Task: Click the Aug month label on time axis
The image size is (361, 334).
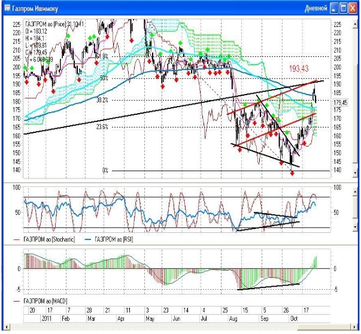Action: coord(233,318)
